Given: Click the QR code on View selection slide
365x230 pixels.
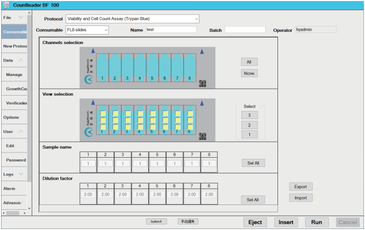Looking at the screenshot, I should point(203,137).
